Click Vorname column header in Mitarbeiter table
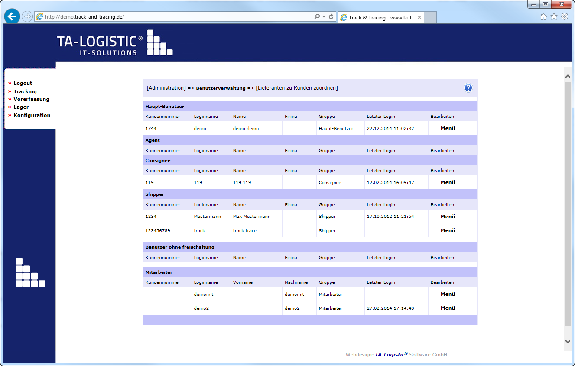 242,282
